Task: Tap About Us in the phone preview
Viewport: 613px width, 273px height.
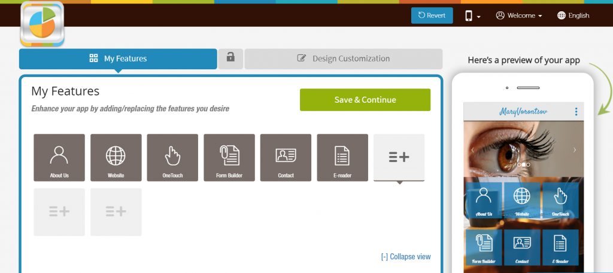Action: 484,200
